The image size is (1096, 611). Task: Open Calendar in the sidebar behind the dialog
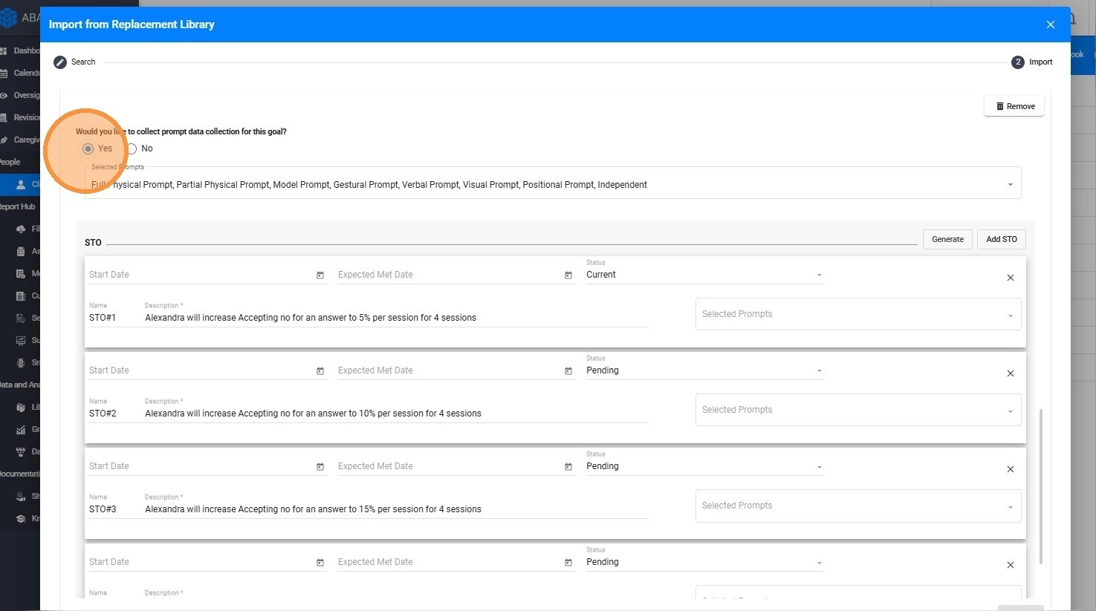point(20,73)
